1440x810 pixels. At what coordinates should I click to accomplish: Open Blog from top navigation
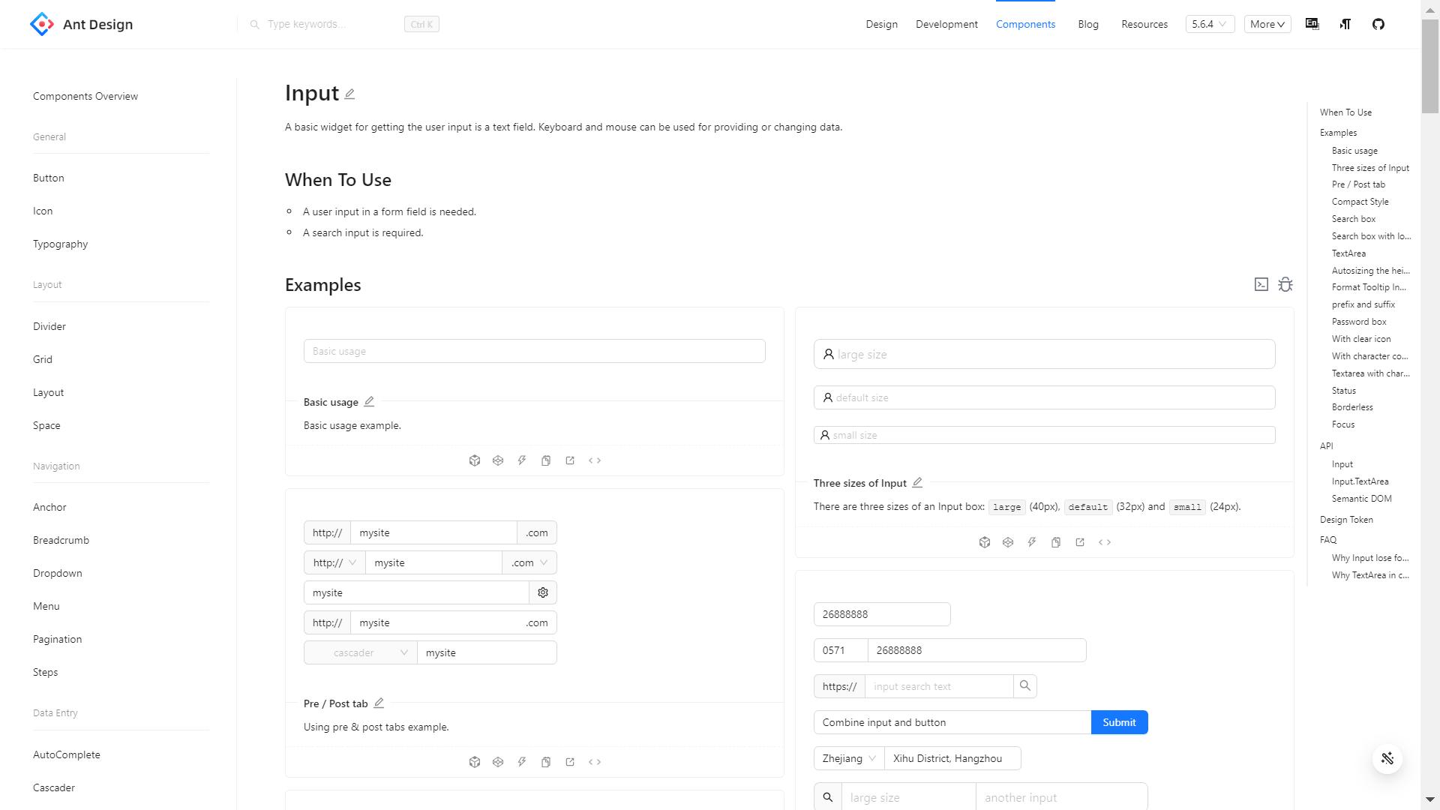tap(1088, 24)
